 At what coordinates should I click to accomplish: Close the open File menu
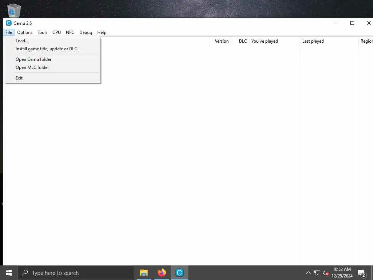[x=9, y=32]
